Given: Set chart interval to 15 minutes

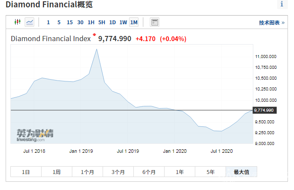Looking at the screenshot, I should coord(70,23).
